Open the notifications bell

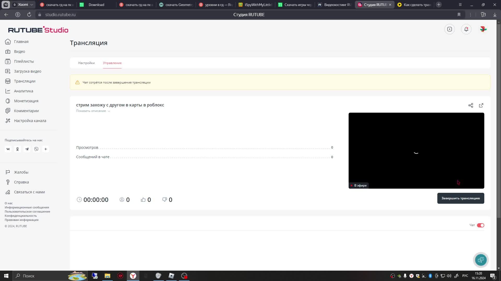click(x=466, y=29)
